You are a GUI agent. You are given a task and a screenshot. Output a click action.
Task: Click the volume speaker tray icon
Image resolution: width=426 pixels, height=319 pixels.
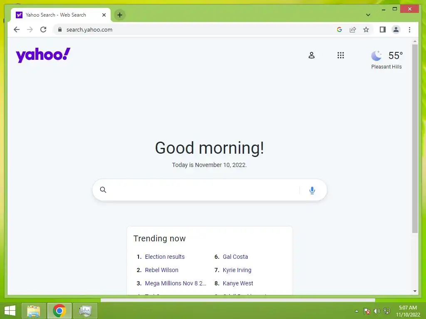(377, 311)
